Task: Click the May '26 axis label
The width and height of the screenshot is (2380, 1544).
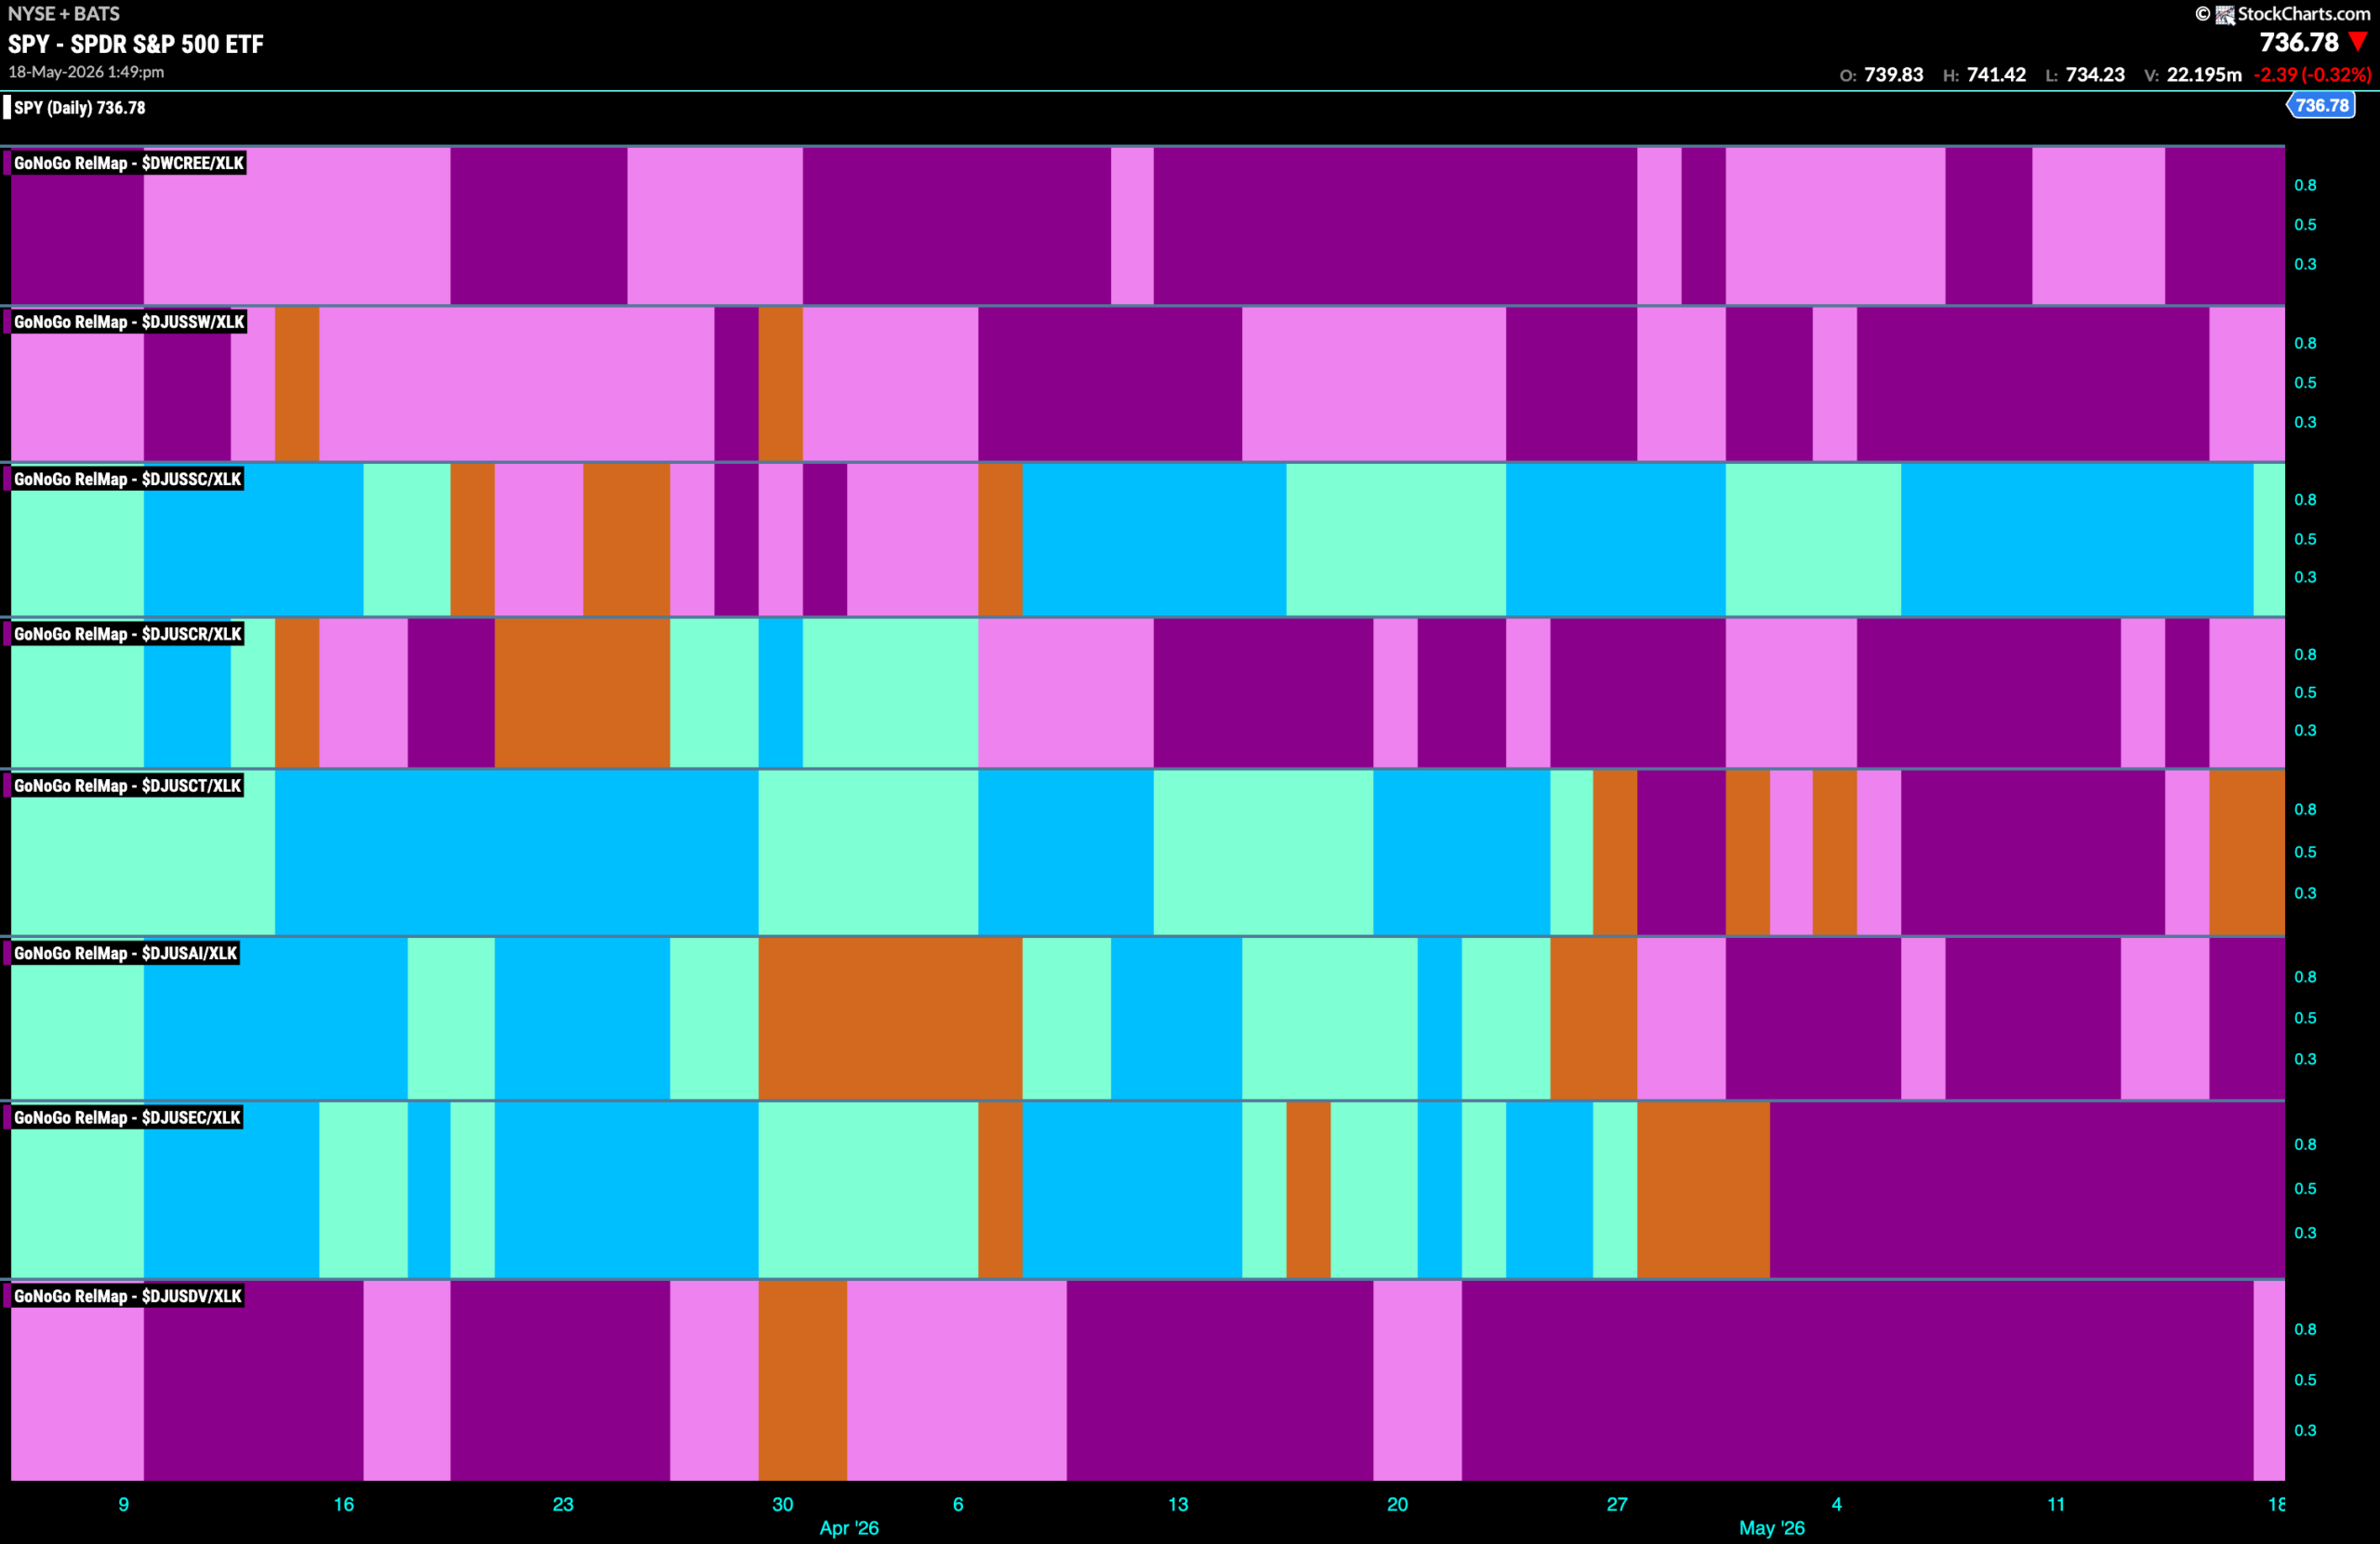Action: tap(1772, 1528)
